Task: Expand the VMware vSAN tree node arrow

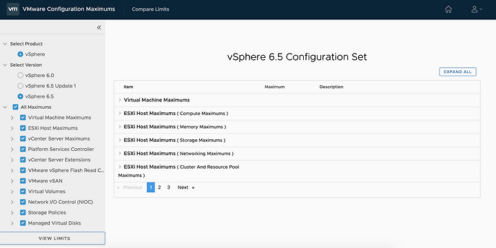Action: (x=12, y=181)
